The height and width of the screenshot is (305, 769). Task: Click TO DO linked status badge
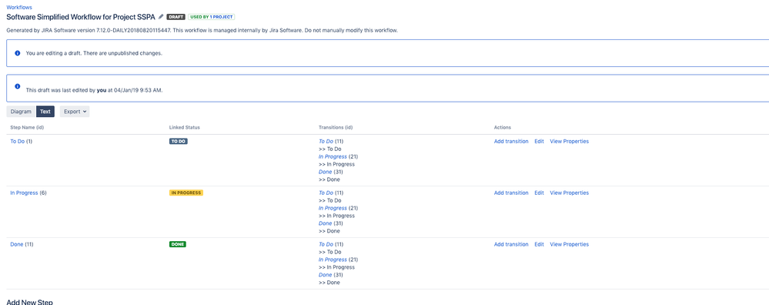(x=179, y=141)
